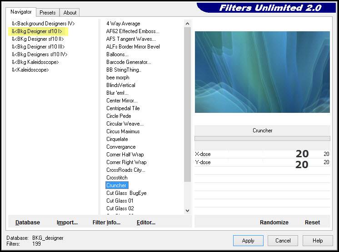Image resolution: width=339 pixels, height=252 pixels.
Task: Select the Bkg Kaleidoscope category
Action: pos(35,62)
